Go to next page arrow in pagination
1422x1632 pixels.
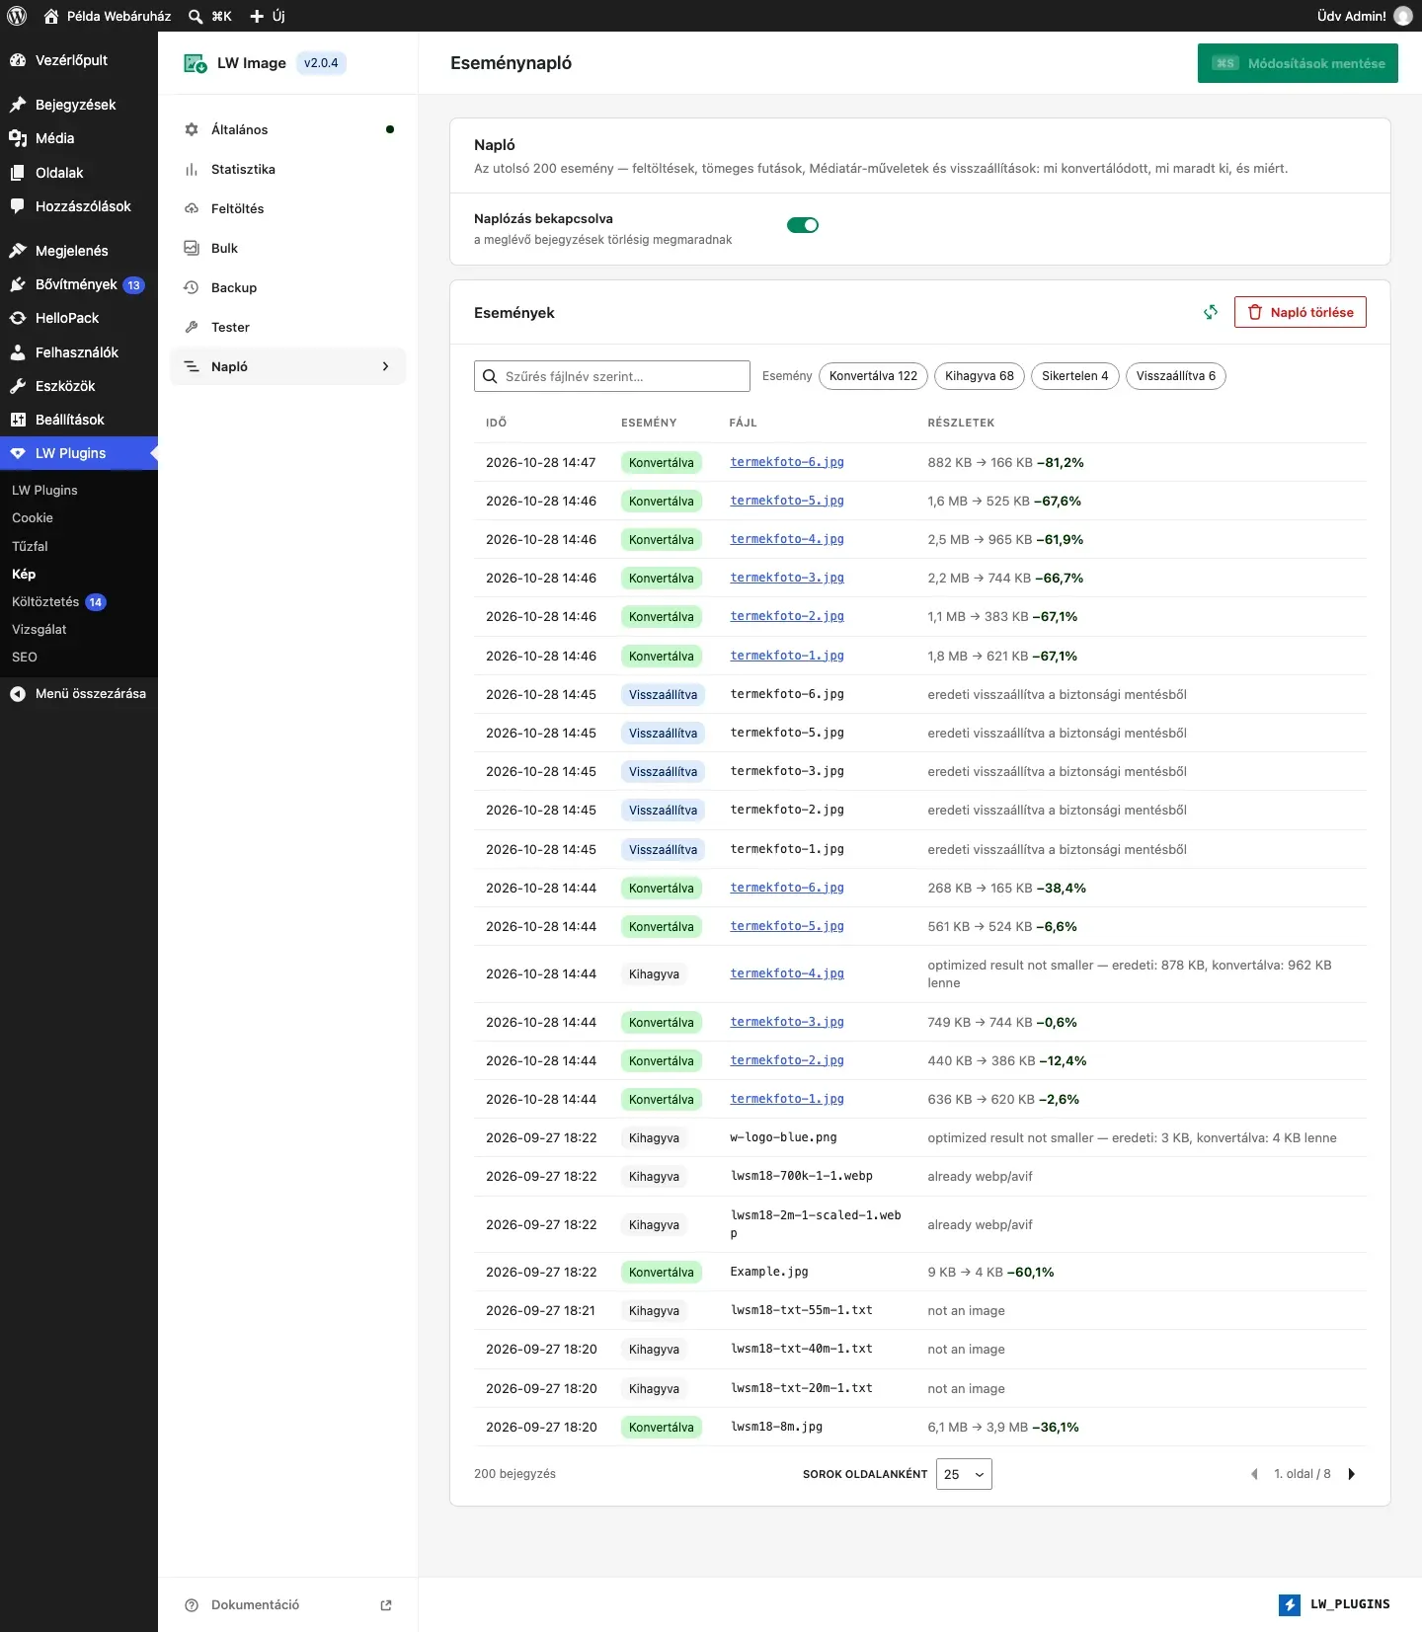(x=1352, y=1474)
